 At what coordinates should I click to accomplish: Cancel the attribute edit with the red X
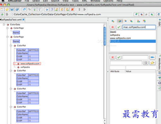click(x=112, y=57)
